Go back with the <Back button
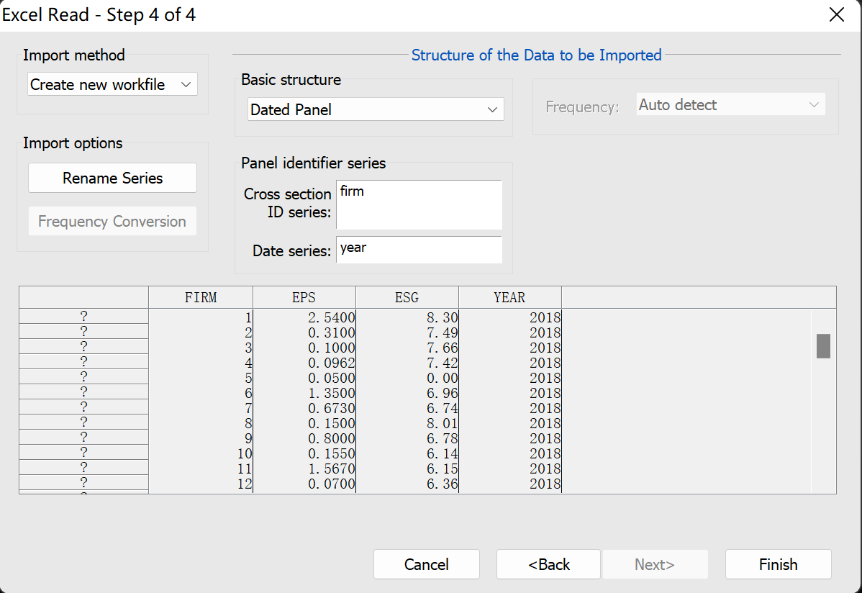The height and width of the screenshot is (593, 862). coord(548,564)
